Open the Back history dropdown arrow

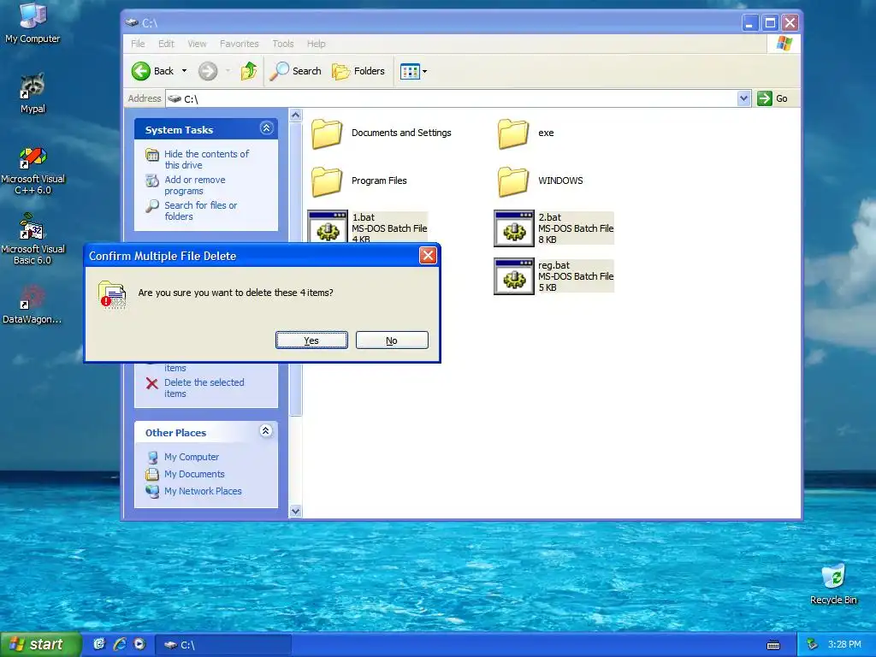point(184,71)
